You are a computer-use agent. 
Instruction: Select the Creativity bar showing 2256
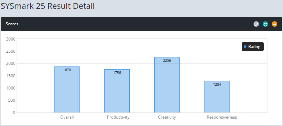167,85
